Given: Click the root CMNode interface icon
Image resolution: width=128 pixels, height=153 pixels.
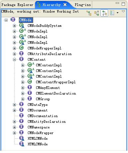Looking at the screenshot, I should (13, 20).
